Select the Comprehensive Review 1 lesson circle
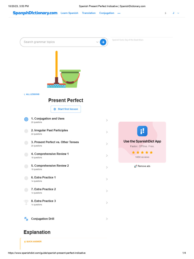The width and height of the screenshot is (194, 259). coord(26,155)
